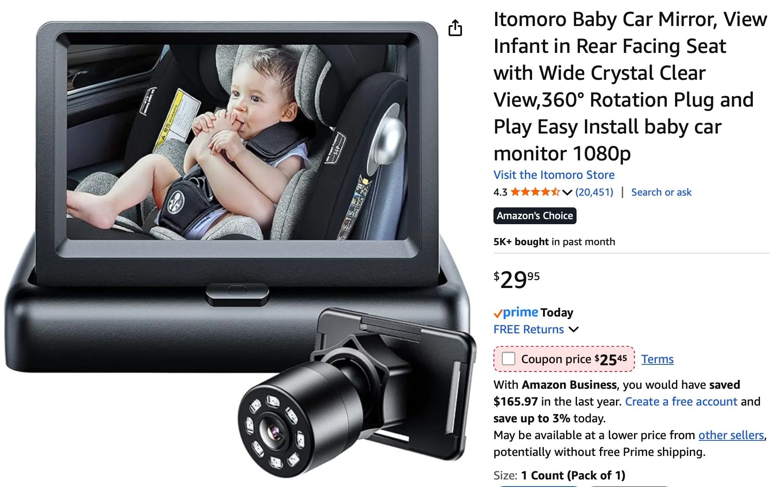The image size is (783, 487).
Task: Click the 4.3 rating number
Action: pyautogui.click(x=500, y=192)
